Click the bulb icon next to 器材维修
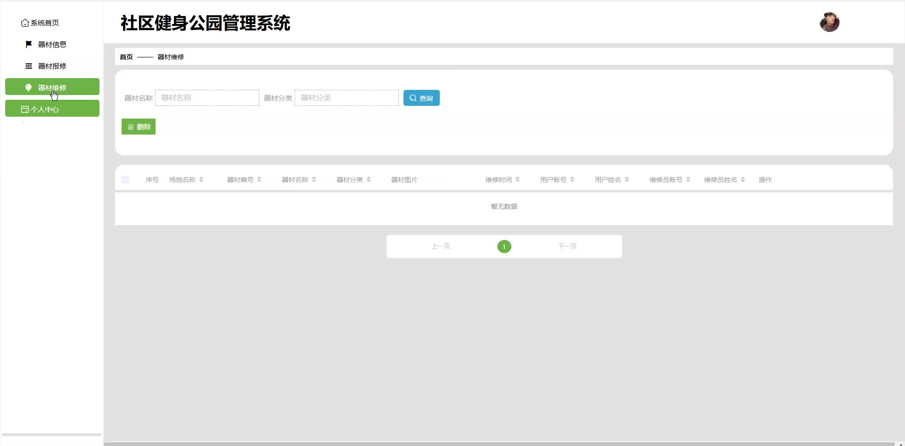The width and height of the screenshot is (905, 446). tap(28, 88)
